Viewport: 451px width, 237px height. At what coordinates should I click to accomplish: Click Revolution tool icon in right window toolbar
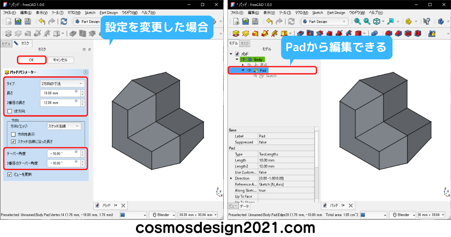(x=246, y=34)
